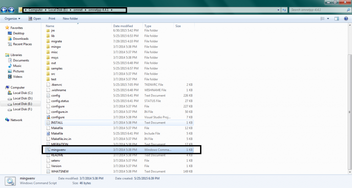Viewport: 352px width, 188px height.
Task: Click the Open toolbar button
Action: pos(34,19)
